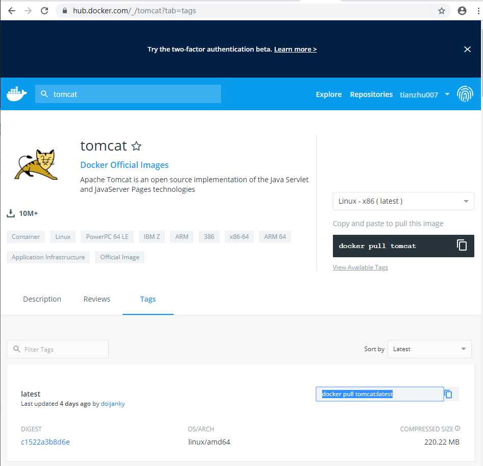Open the doijanky user profile link
This screenshot has width=483, height=466.
[113, 404]
